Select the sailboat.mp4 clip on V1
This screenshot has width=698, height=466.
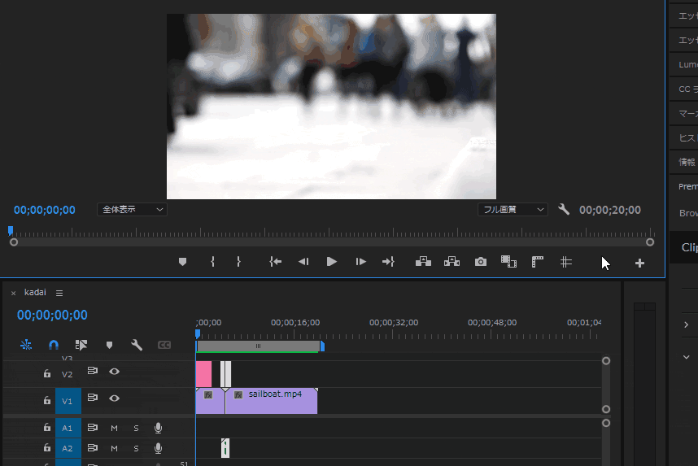coord(272,401)
